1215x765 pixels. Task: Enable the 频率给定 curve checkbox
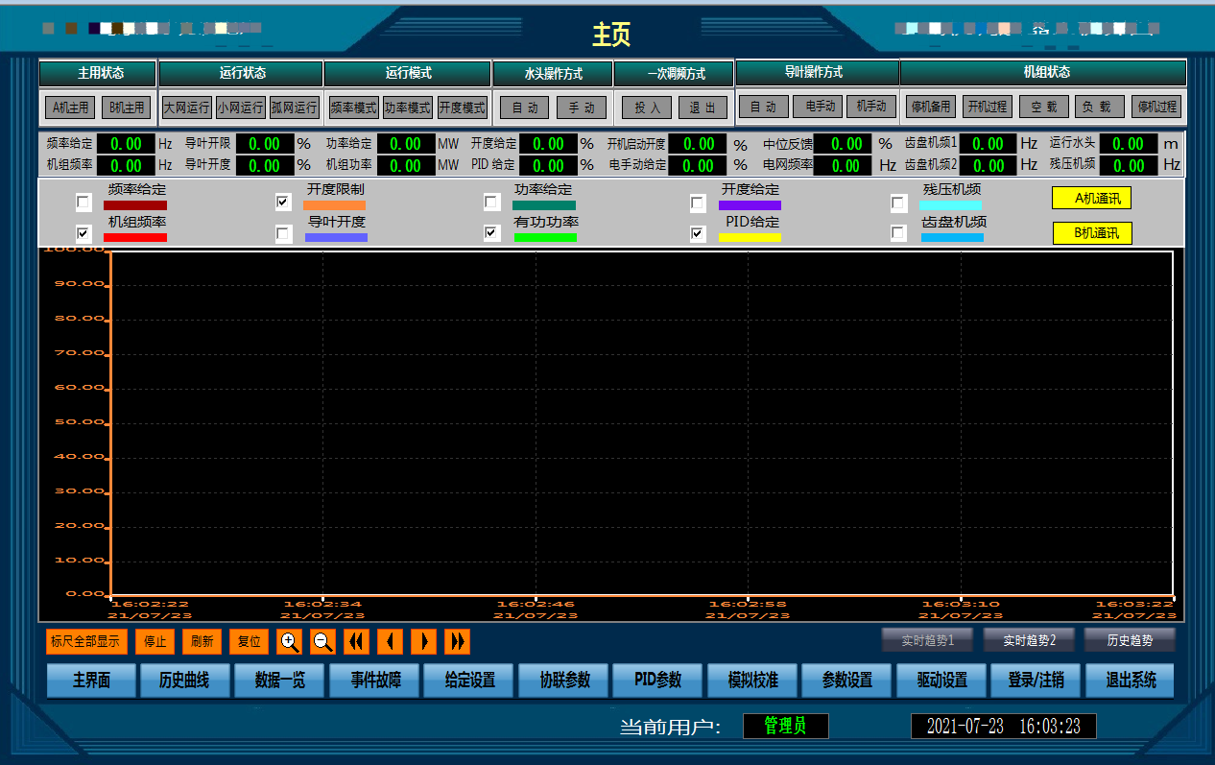(83, 203)
